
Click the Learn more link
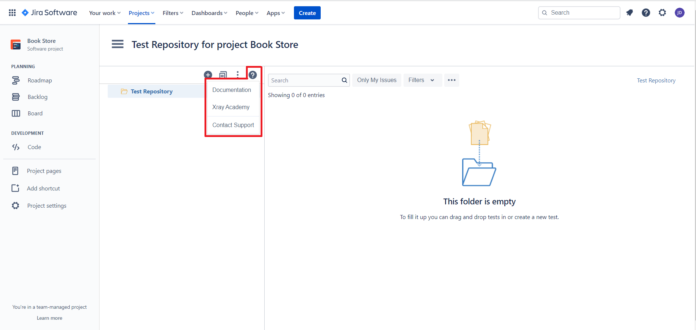[49, 318]
